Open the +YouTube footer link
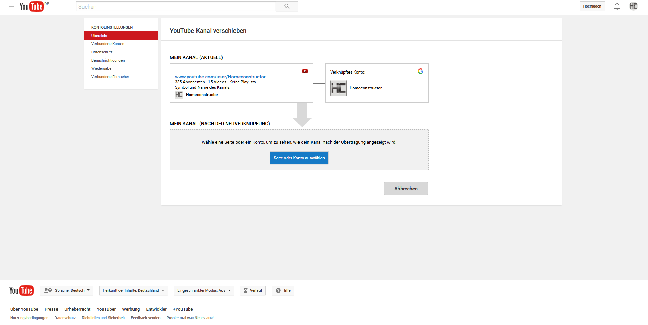The image size is (648, 325). (x=183, y=309)
